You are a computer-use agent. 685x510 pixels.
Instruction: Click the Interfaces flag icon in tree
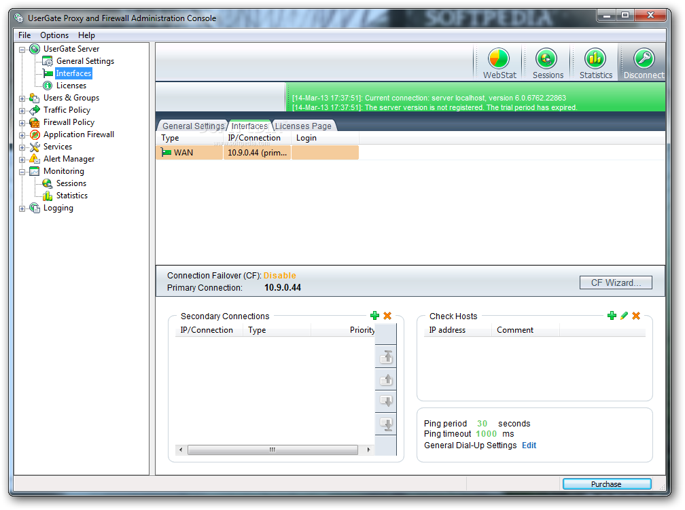[48, 73]
